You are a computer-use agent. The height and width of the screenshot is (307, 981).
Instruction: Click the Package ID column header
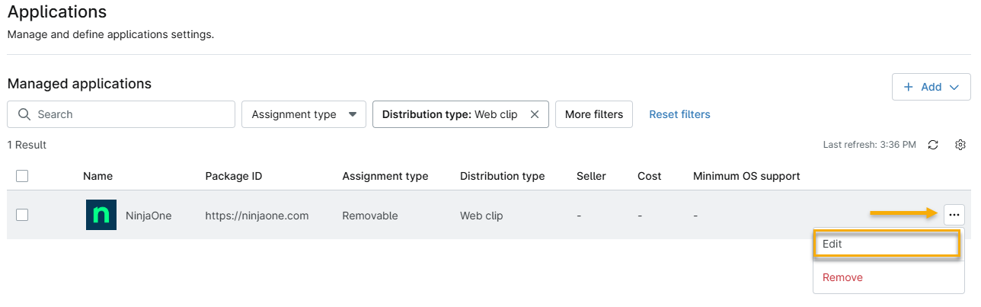[233, 176]
